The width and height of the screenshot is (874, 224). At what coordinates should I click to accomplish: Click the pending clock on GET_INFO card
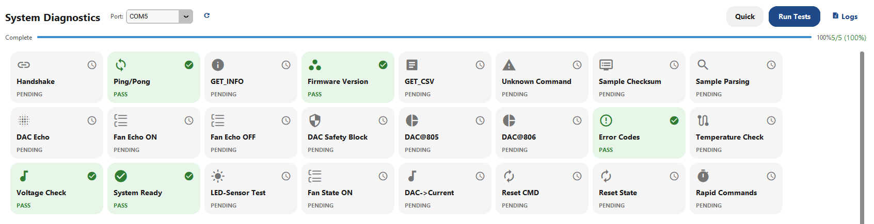coord(286,65)
